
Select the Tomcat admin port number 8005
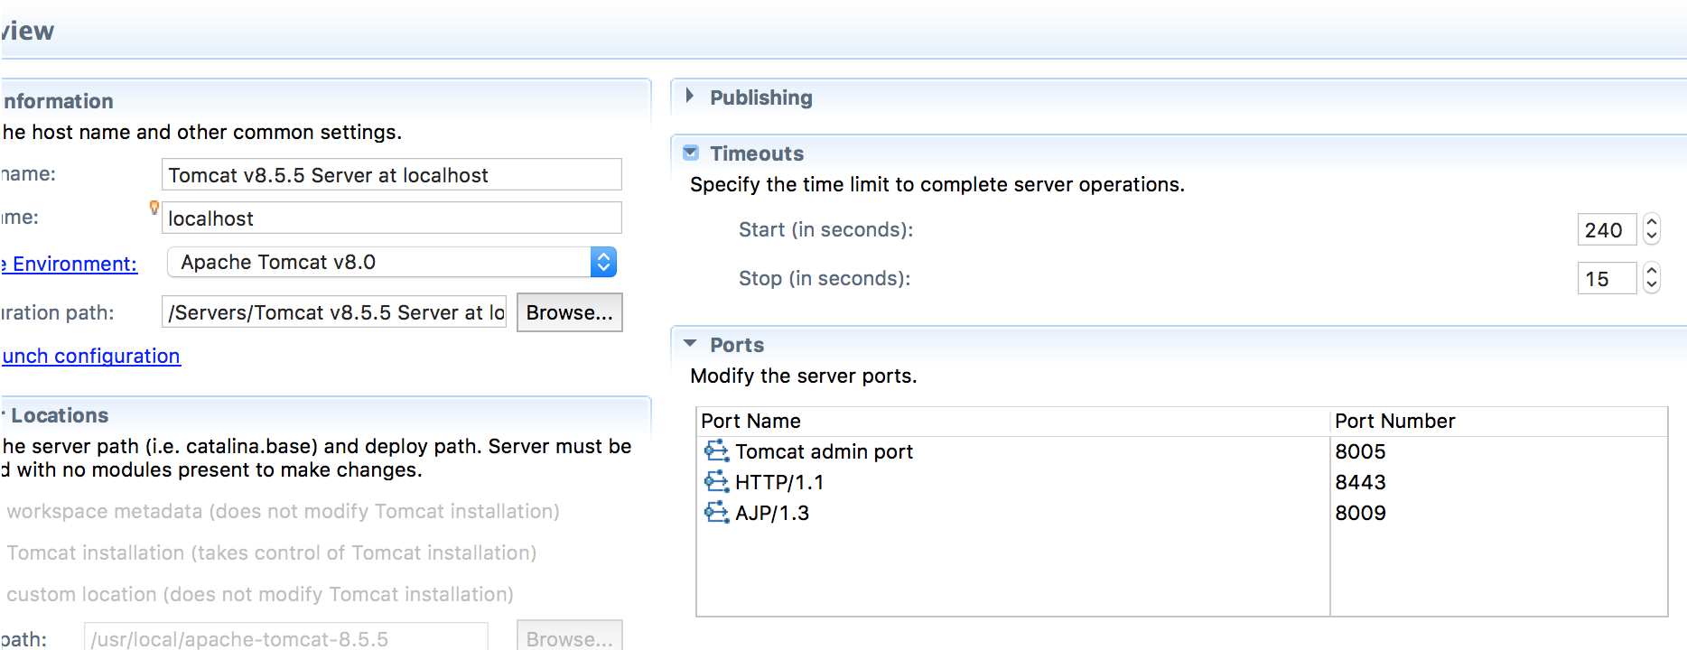(x=1360, y=450)
